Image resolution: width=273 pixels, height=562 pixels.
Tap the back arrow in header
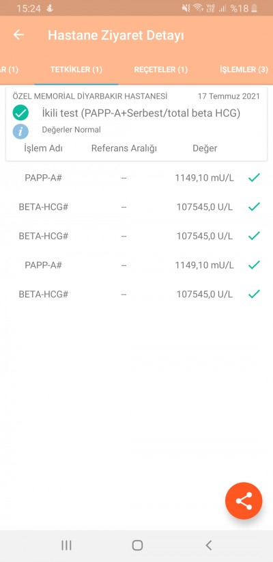[x=18, y=35]
